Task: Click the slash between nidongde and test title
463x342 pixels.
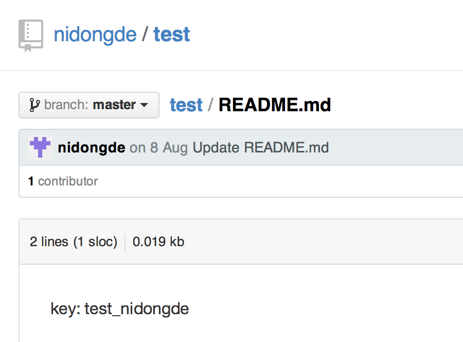Action: [x=145, y=35]
